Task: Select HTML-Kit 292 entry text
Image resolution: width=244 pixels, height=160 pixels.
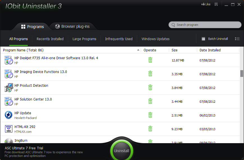Action: click(x=25, y=127)
